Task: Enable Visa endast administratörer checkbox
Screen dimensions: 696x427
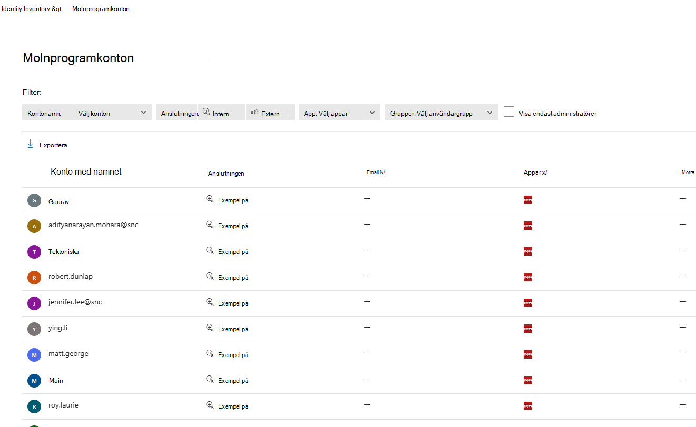Action: coord(509,111)
